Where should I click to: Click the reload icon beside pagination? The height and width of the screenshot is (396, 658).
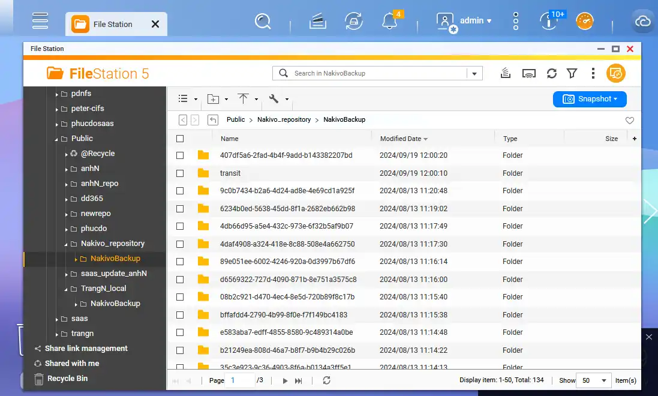[x=326, y=380]
